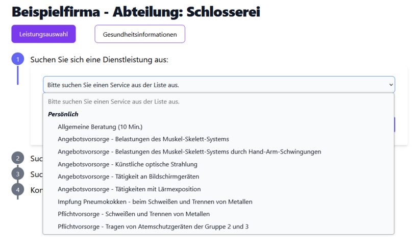Pick Pflichtvorsorge Schweißen und Trennen

134,214
